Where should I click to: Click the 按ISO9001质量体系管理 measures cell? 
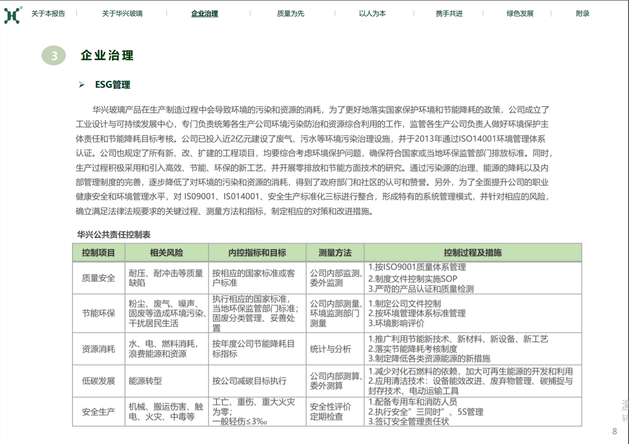[473, 278]
